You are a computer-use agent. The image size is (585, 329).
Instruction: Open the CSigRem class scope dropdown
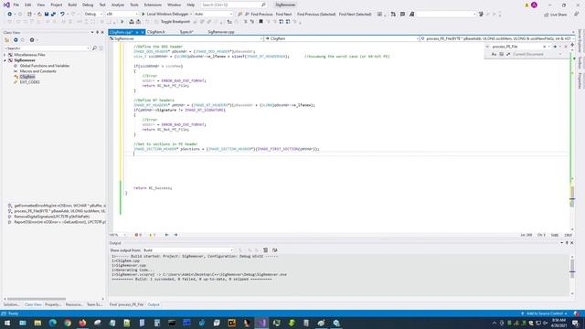click(342, 38)
